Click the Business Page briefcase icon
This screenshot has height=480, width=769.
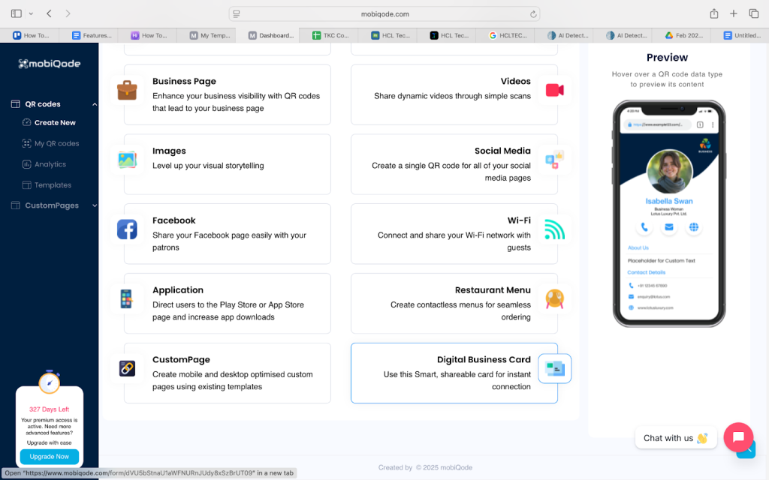pyautogui.click(x=127, y=91)
